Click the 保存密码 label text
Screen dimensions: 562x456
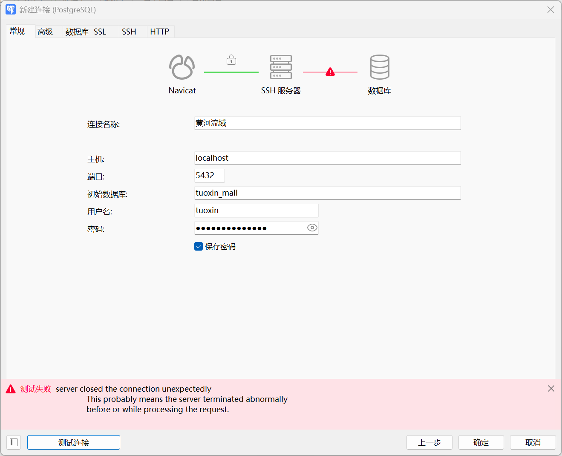tap(220, 246)
